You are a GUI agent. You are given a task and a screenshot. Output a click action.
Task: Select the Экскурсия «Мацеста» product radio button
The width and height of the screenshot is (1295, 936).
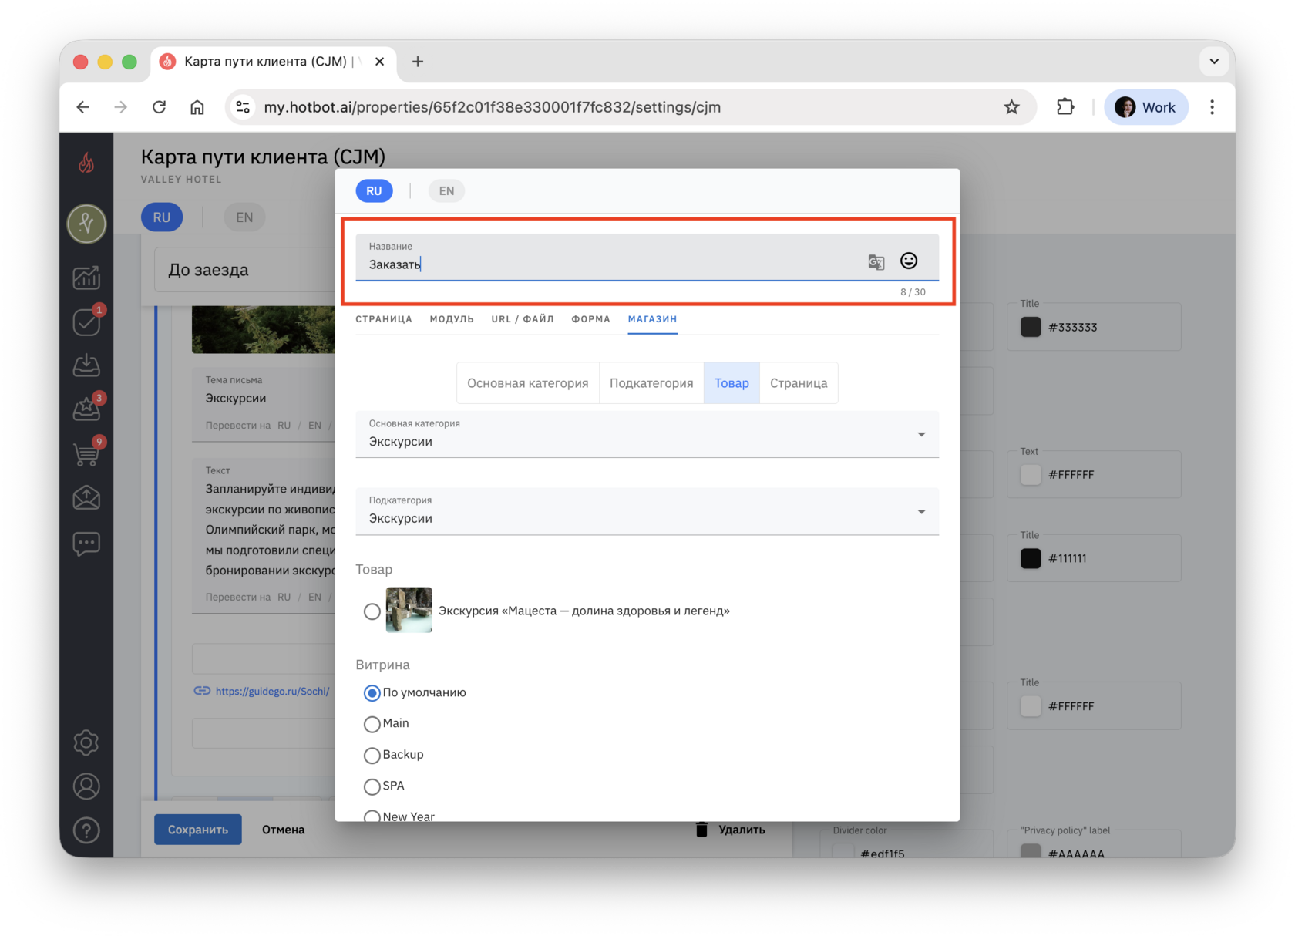tap(372, 611)
